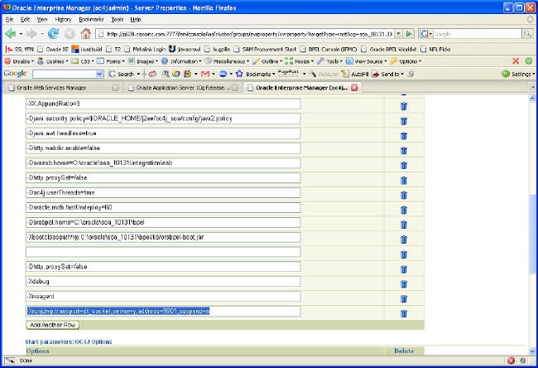The width and height of the screenshot is (538, 368).
Task: Delete the -Xnoagent row via trash icon
Action: click(404, 297)
